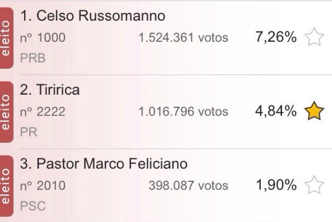The image size is (332, 222).
Task: Tap the PSC party label
Action: pos(33,206)
